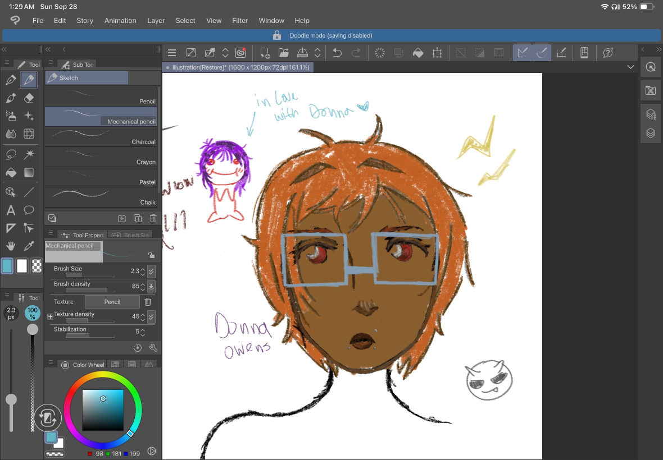Toggle the lock icon in the Tool Property panel
The width and height of the screenshot is (663, 460).
(x=151, y=255)
